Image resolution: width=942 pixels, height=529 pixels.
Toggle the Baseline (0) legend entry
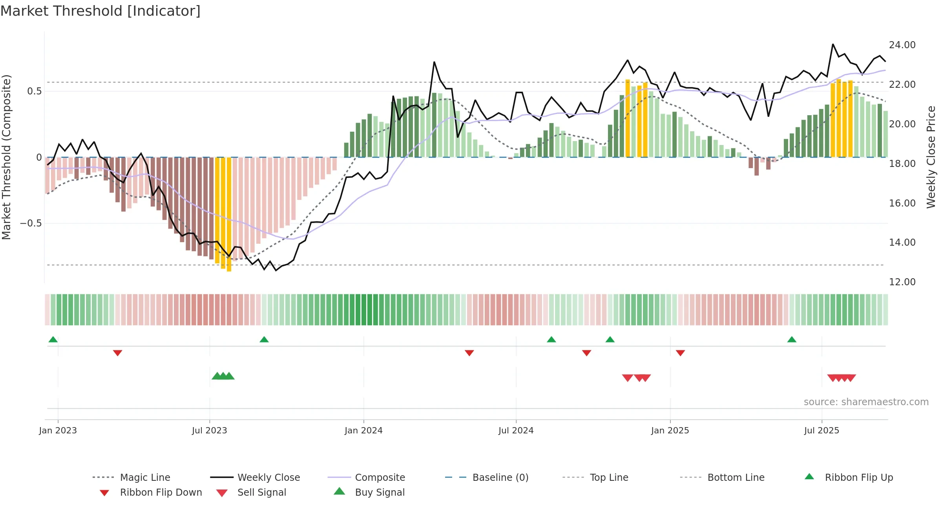point(487,477)
